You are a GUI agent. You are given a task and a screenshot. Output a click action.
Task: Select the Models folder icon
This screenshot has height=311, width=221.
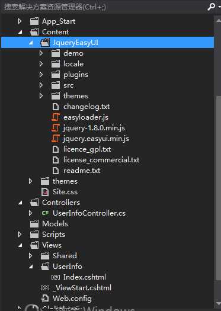tap(34, 224)
